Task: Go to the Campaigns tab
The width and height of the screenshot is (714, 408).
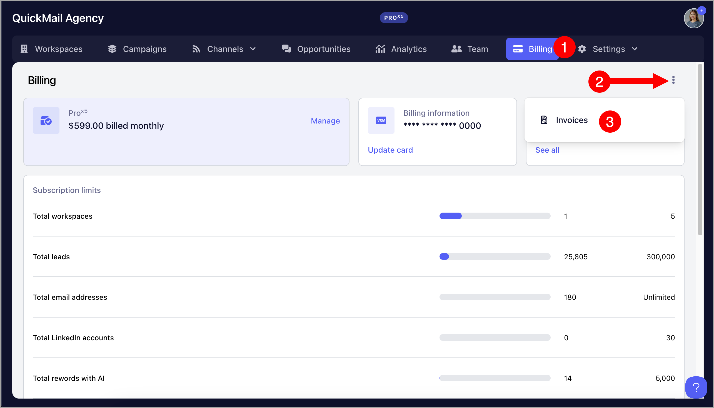Action: point(138,49)
